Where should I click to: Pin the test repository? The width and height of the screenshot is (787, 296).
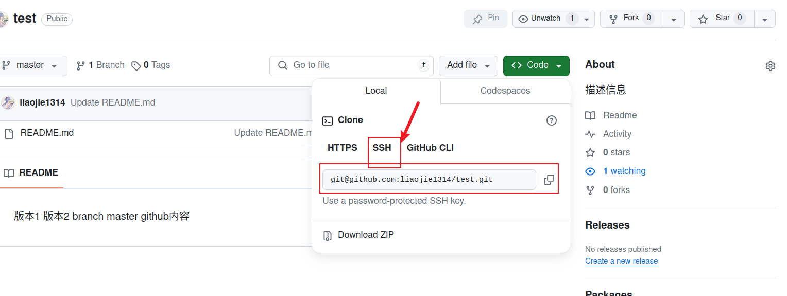(485, 19)
